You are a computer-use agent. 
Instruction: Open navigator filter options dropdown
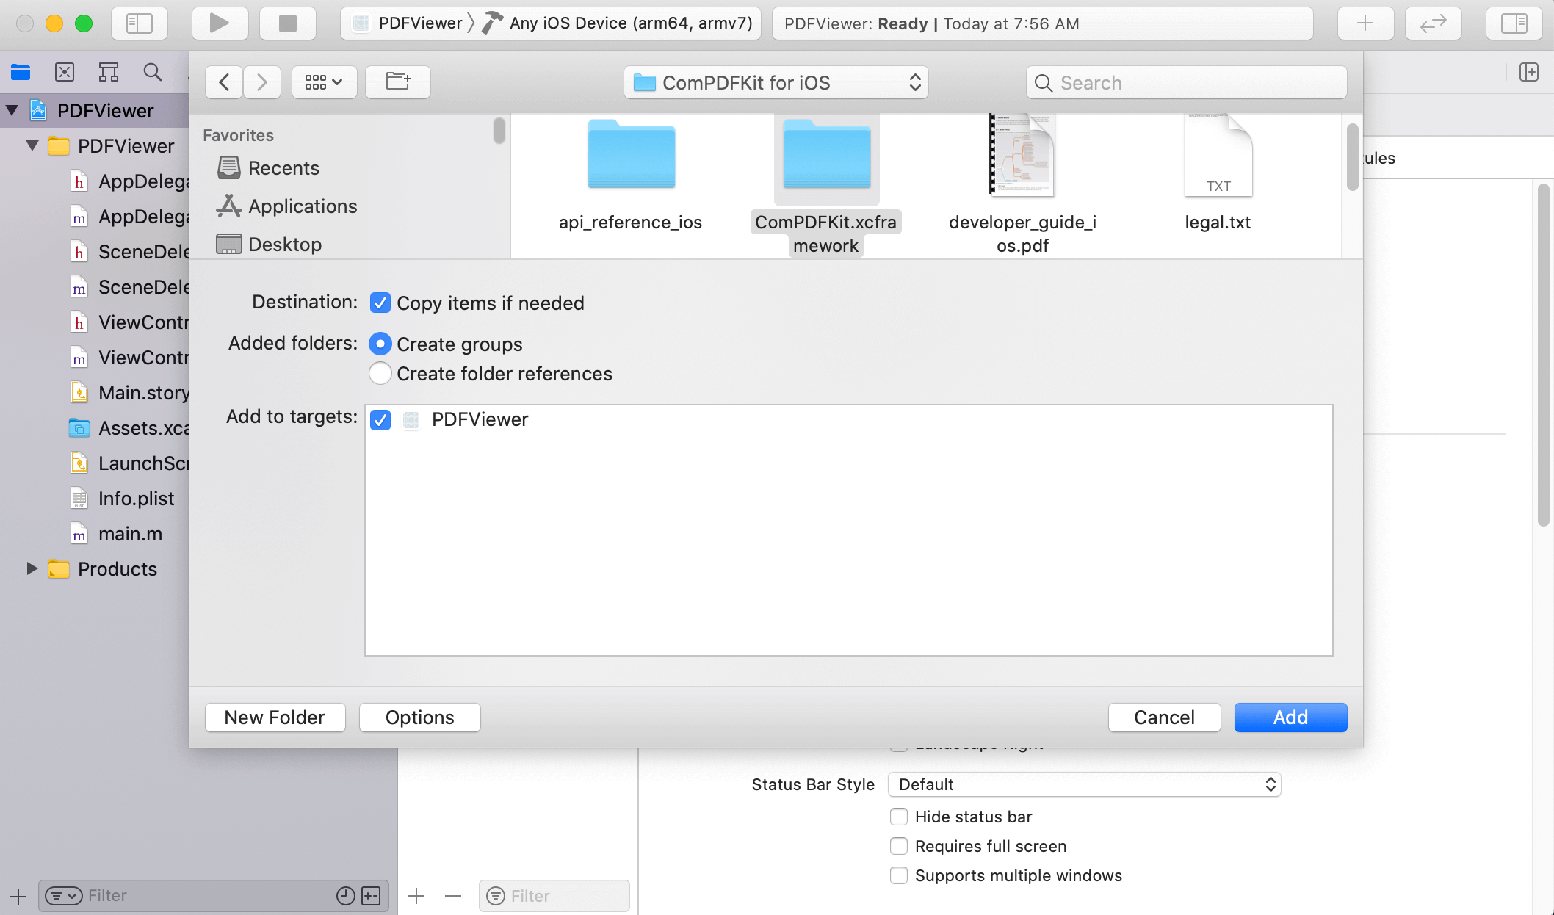(x=63, y=896)
